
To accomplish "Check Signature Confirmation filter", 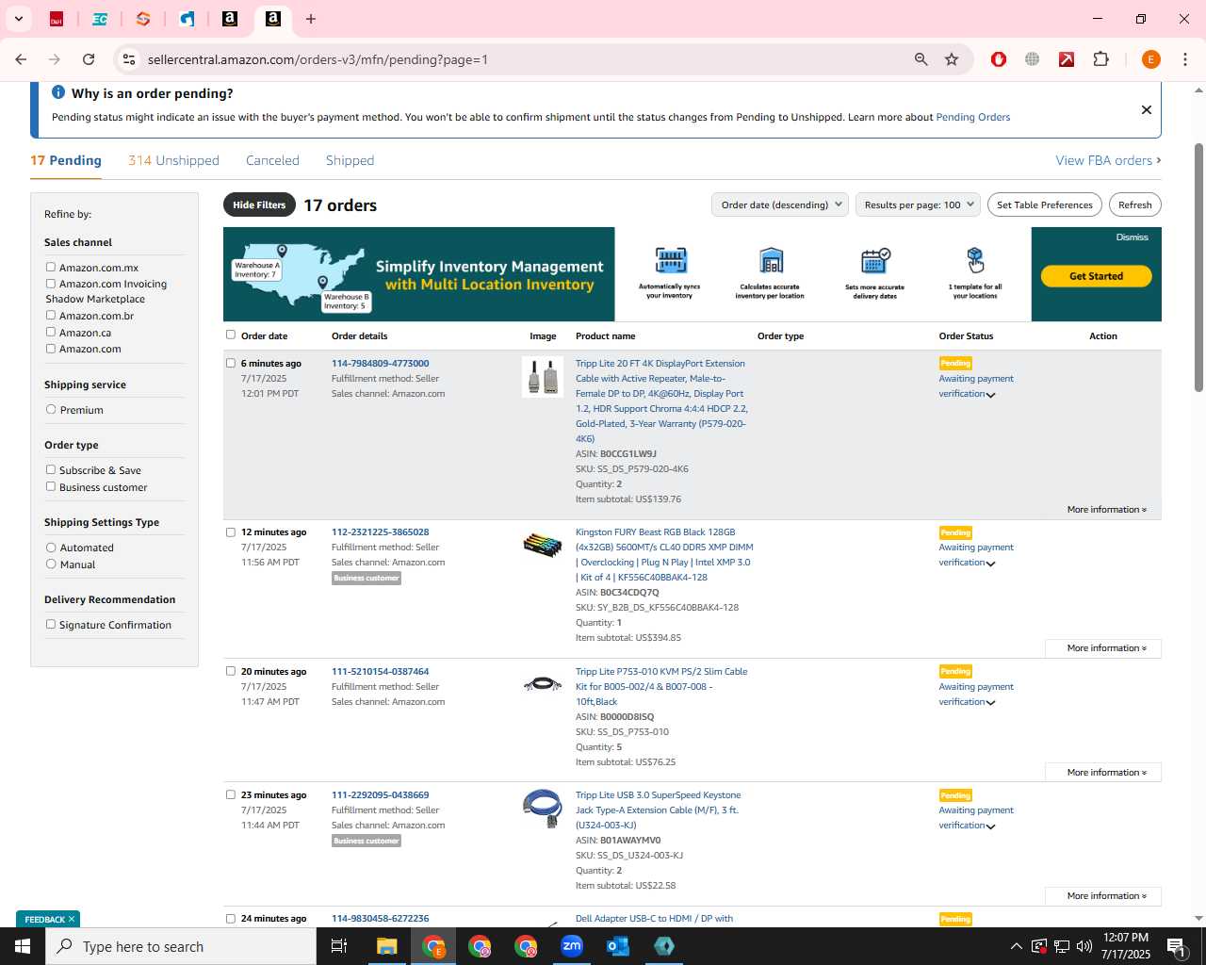I will click(51, 624).
